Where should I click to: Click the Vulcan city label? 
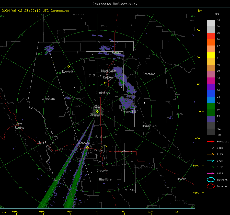pyautogui.click(x=130, y=190)
